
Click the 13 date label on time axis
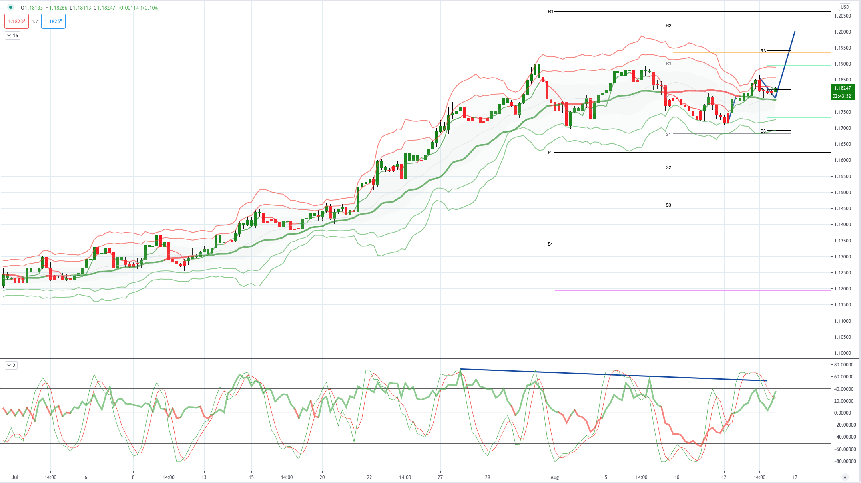click(204, 477)
